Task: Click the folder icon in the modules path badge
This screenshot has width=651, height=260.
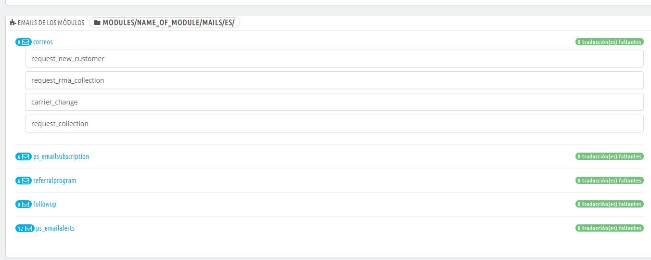Action: [97, 23]
